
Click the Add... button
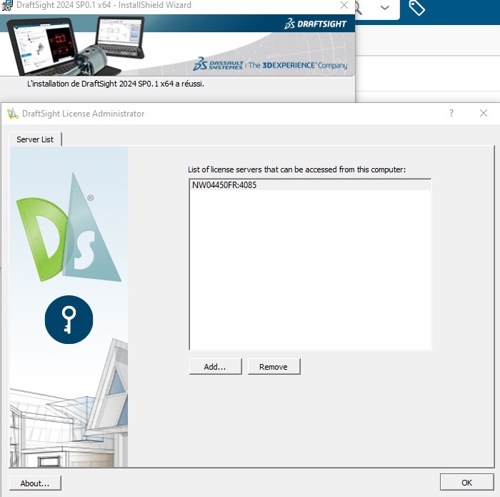click(x=215, y=366)
